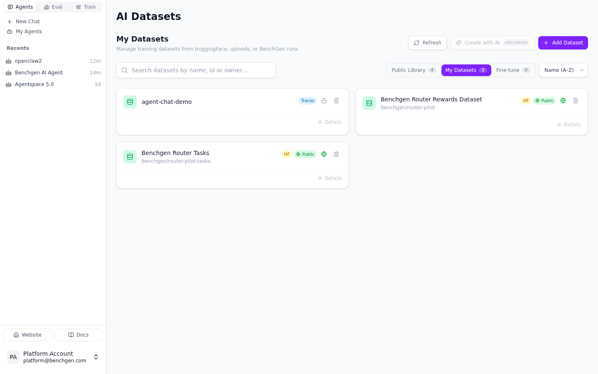Click the database icon on agent-chat-demo card
This screenshot has height=374, width=598.
pos(130,102)
